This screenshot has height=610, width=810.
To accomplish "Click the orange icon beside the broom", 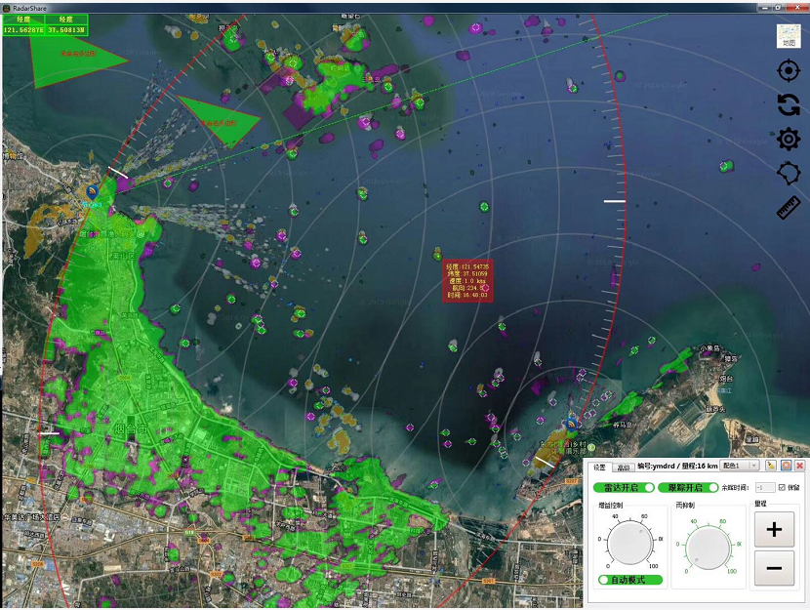I will point(786,467).
